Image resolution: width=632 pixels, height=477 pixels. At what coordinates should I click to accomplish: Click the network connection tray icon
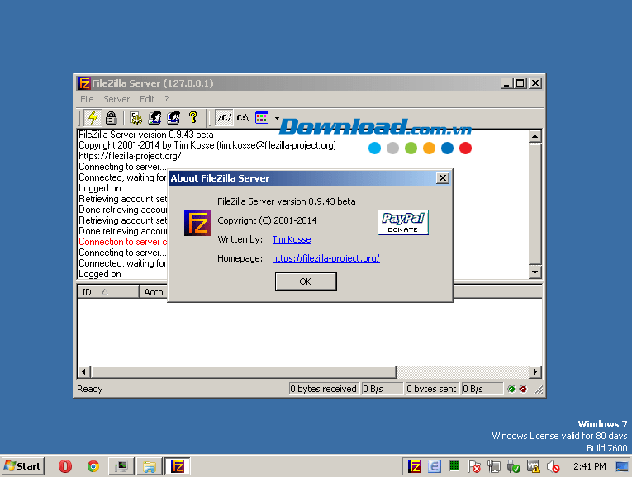493,466
